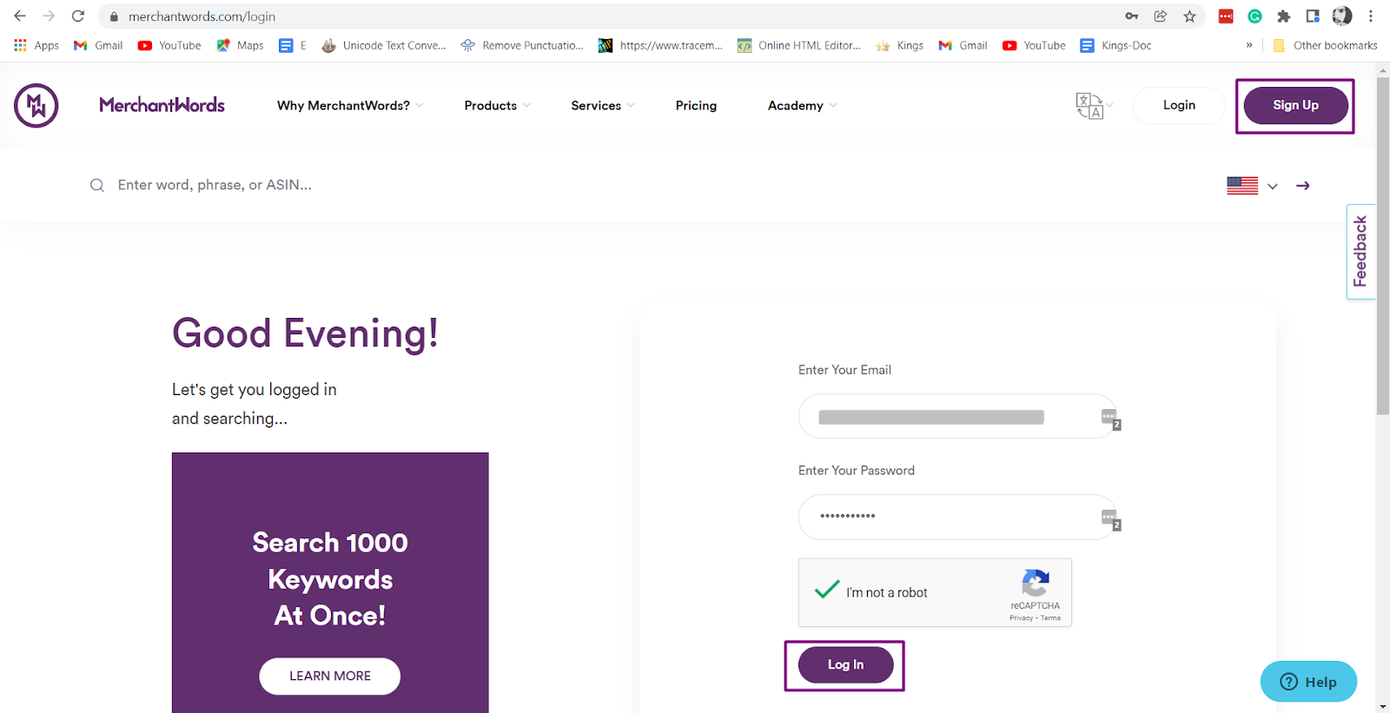Open the E document bookmark

[293, 45]
